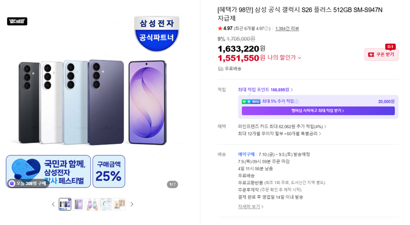
Task: Select the fifth thumbnail image
Action: [x=119, y=204]
